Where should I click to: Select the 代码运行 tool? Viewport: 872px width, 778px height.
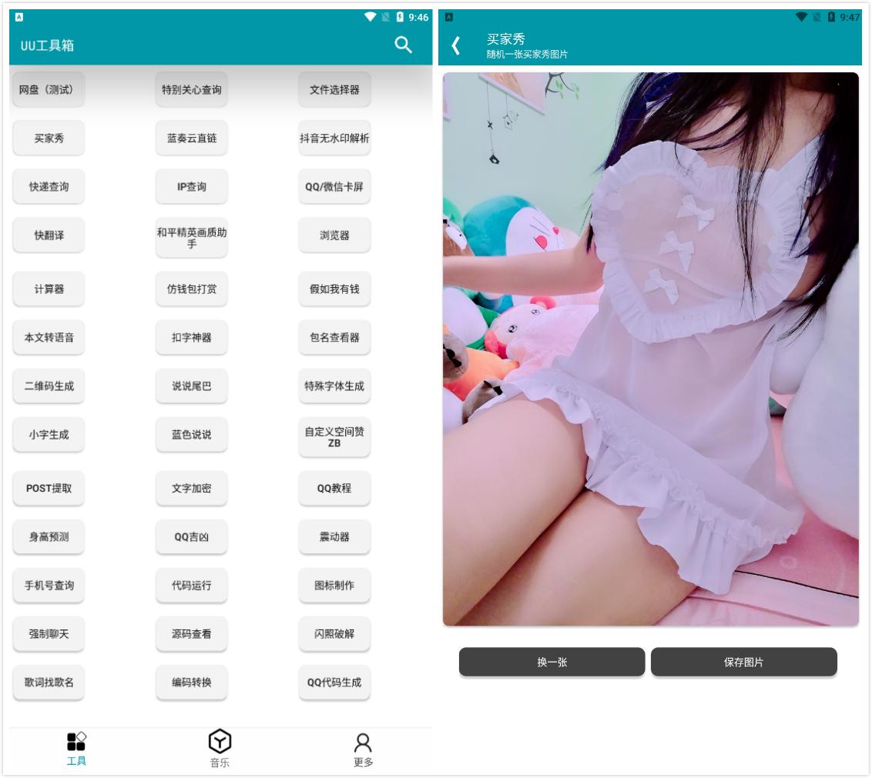pyautogui.click(x=191, y=586)
